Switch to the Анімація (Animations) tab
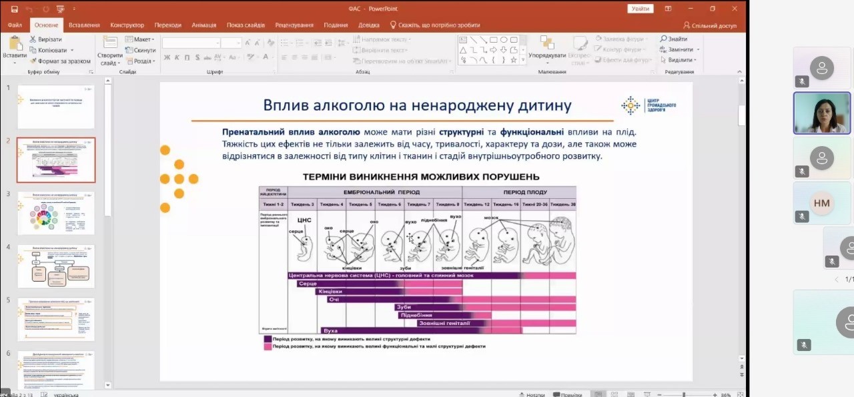The image size is (854, 397). tap(203, 25)
